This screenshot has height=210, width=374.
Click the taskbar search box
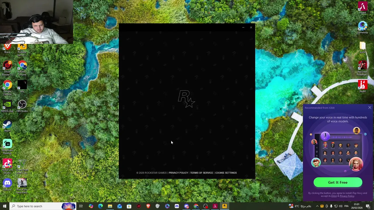click(43, 206)
